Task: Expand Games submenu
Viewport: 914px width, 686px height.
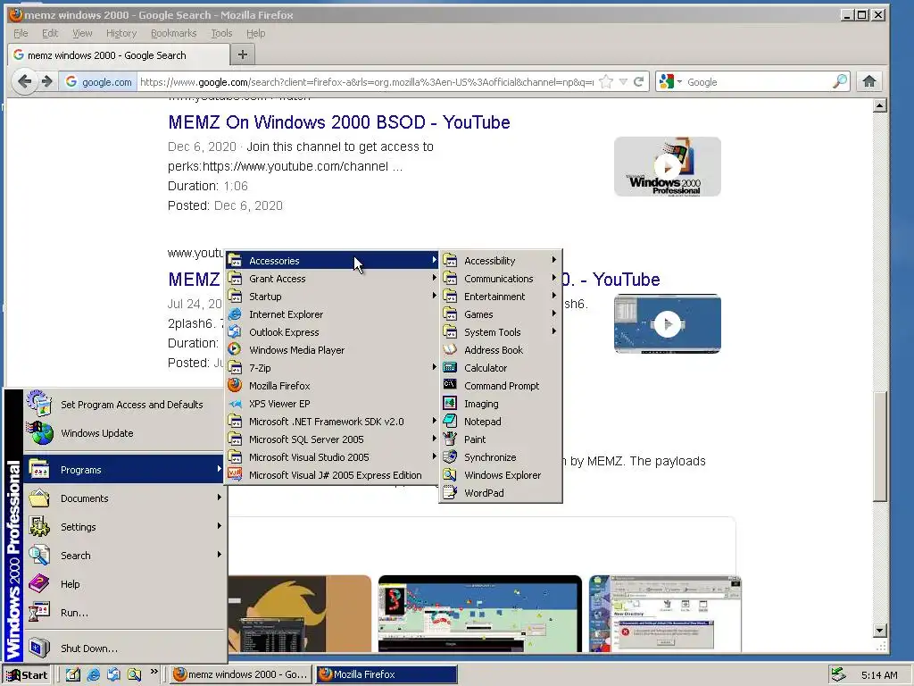Action: (x=500, y=314)
